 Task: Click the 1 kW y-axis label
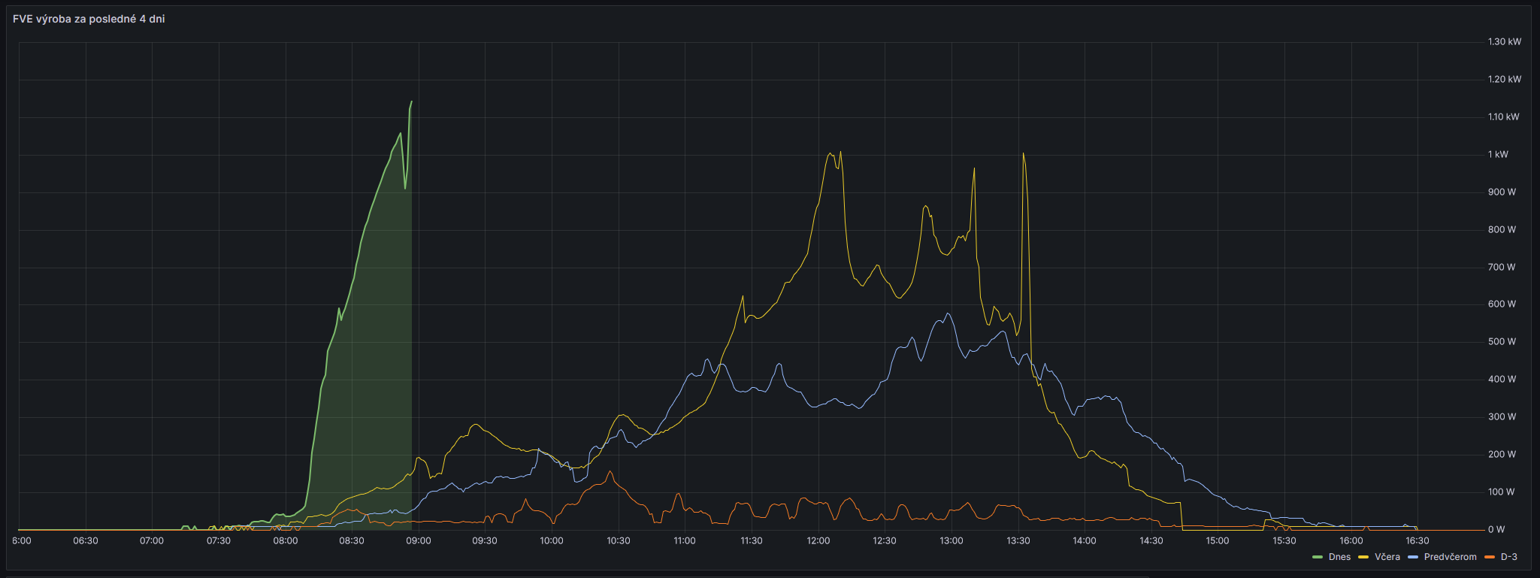click(x=1498, y=155)
